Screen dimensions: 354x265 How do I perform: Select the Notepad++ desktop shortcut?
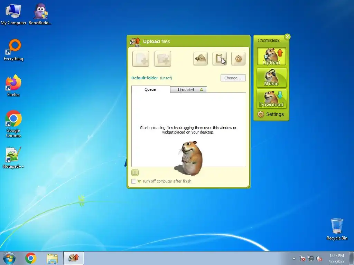pos(13,158)
